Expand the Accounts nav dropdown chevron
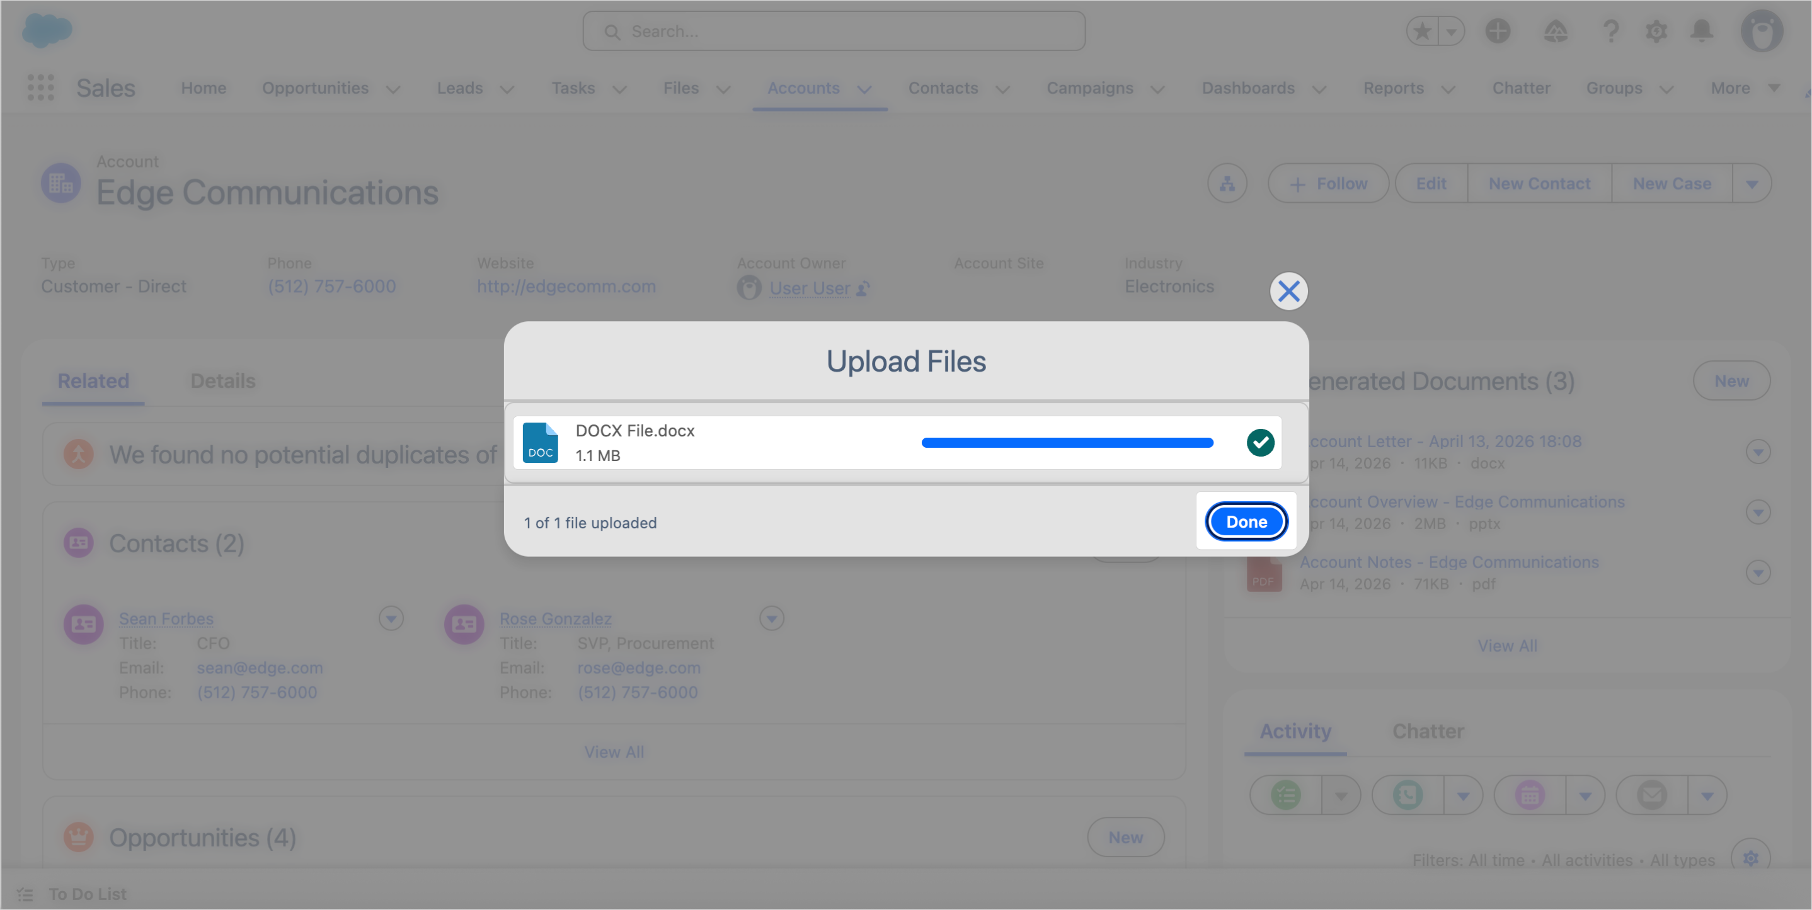Screen dimensions: 1812x910 (864, 89)
